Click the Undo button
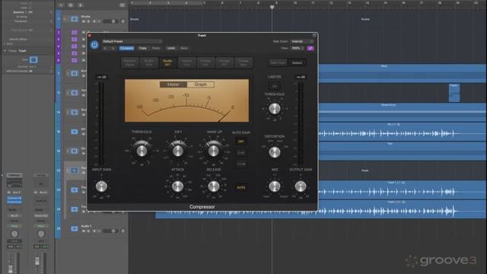487x274 pixels. click(x=171, y=48)
